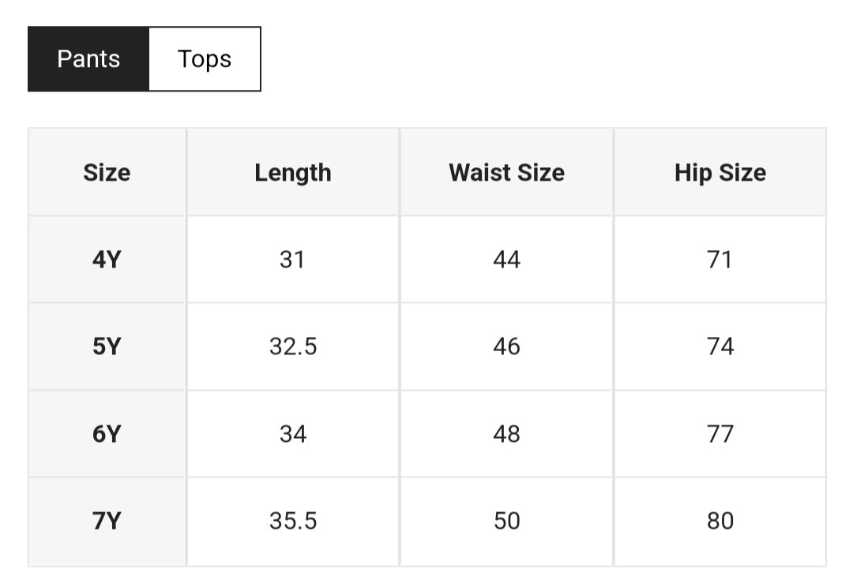Choose the 6Y size row label
This screenshot has width=853, height=584.
pos(107,434)
